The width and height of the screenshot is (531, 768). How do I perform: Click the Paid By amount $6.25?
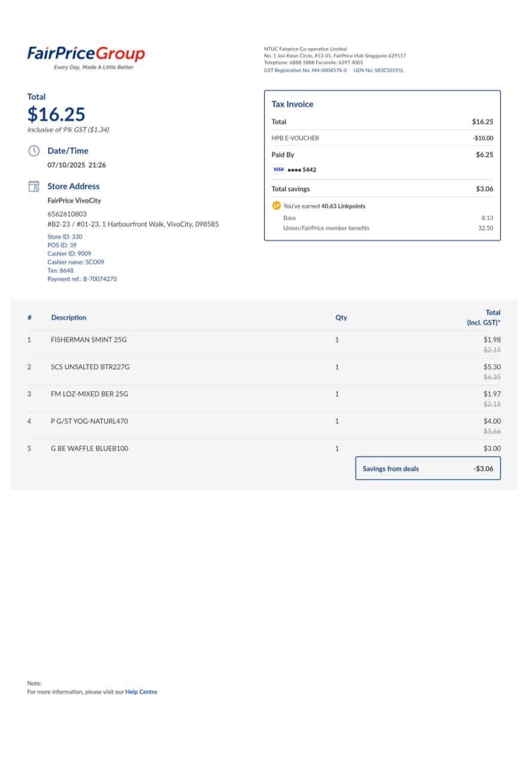tap(484, 155)
